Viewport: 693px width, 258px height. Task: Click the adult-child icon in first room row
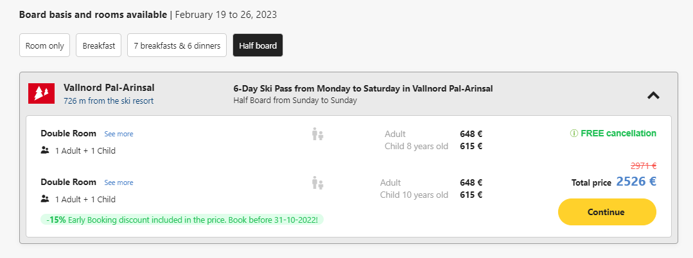pos(317,134)
